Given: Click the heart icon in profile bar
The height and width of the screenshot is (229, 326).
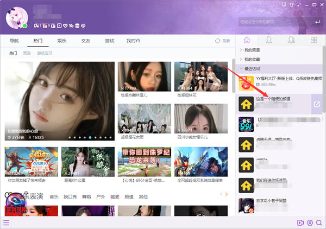Looking at the screenshot, I should pos(65,26).
